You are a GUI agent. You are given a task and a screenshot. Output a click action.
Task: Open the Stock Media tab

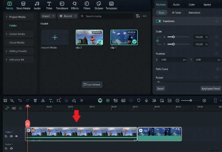point(23,6)
